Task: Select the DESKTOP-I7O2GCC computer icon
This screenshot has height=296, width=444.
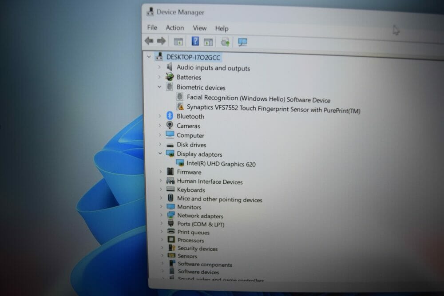Action: click(159, 57)
